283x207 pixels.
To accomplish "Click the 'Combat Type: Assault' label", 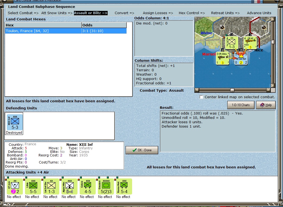I will click(x=162, y=91).
